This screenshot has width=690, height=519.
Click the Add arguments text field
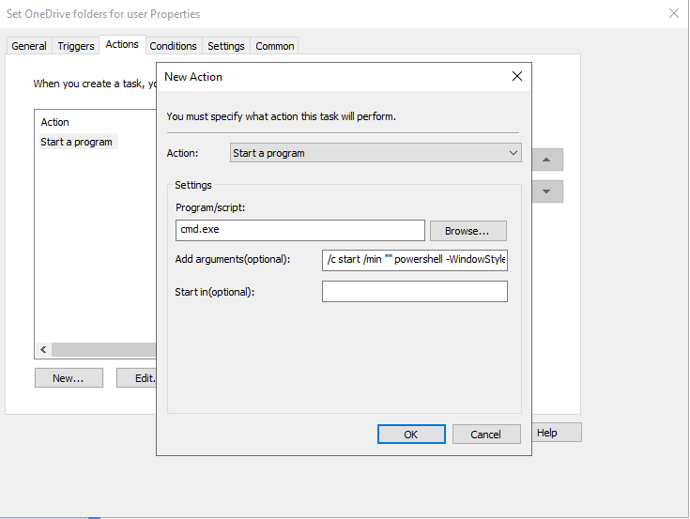pos(414,260)
